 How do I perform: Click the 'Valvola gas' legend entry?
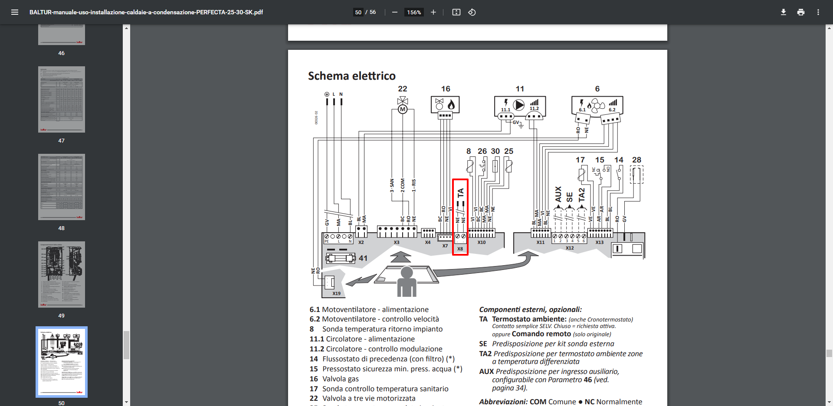(x=341, y=379)
